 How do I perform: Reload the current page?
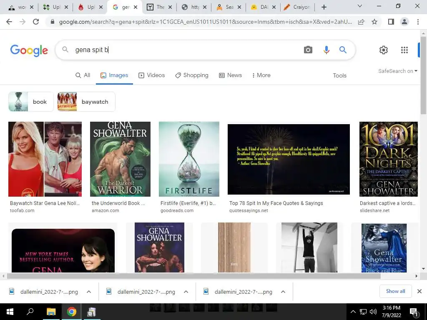pos(36,22)
